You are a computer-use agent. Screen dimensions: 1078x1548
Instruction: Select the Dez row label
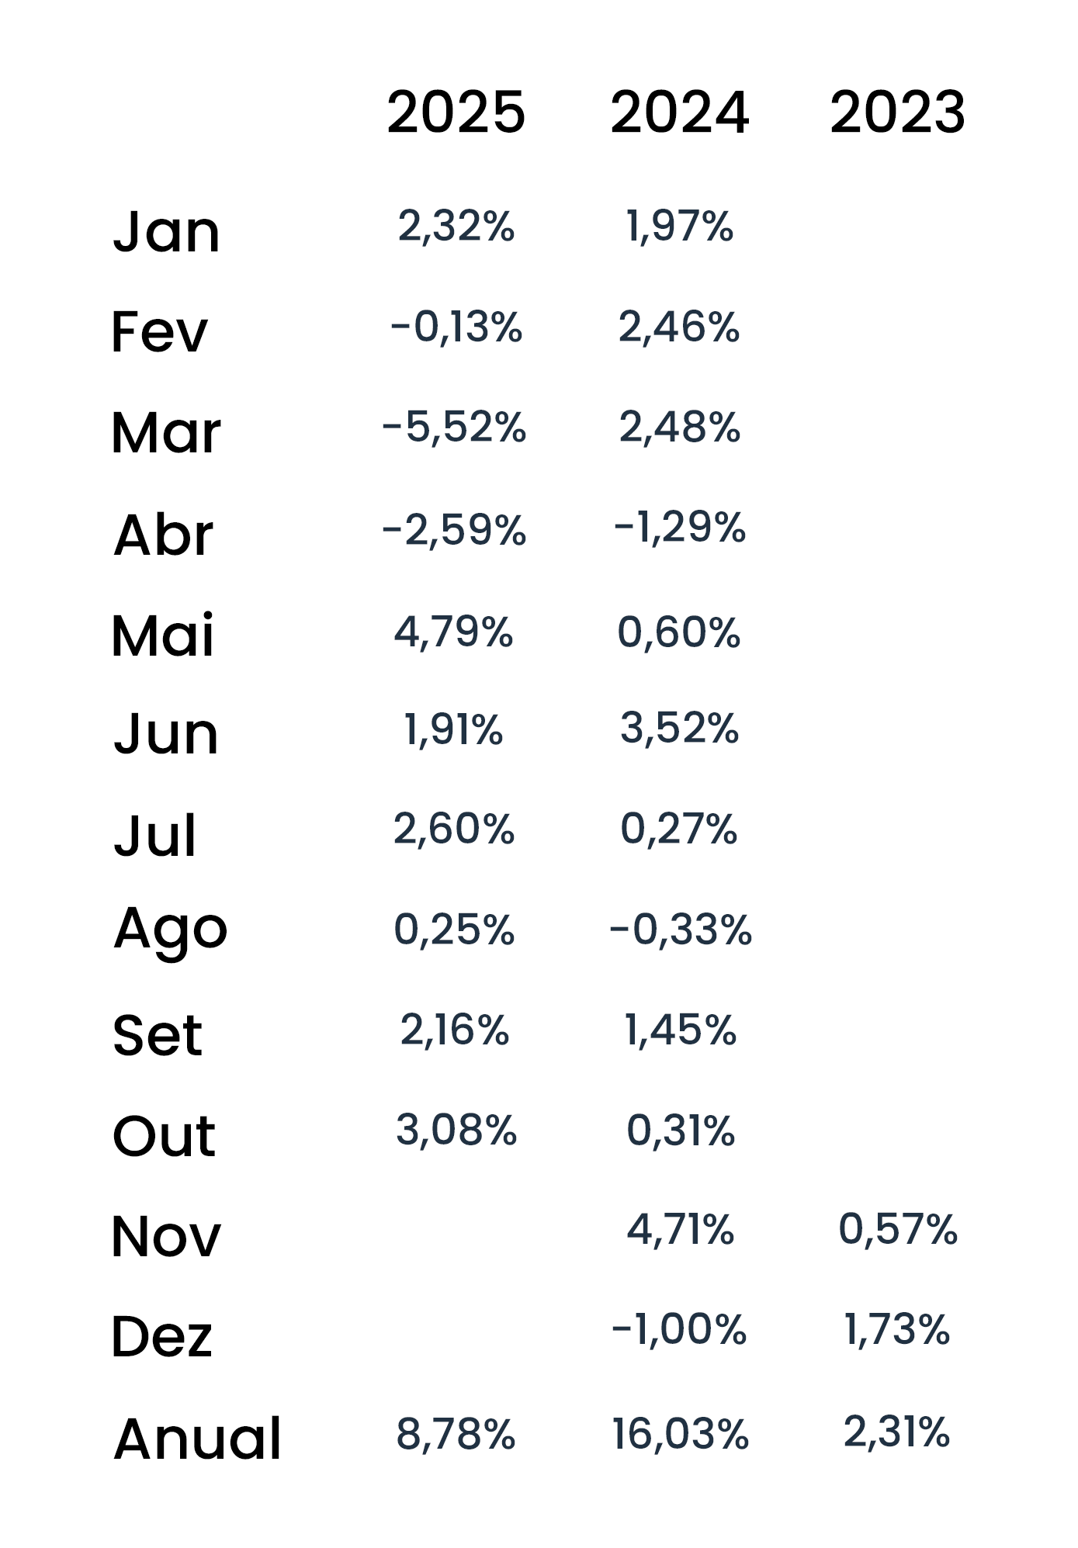pos(161,1337)
